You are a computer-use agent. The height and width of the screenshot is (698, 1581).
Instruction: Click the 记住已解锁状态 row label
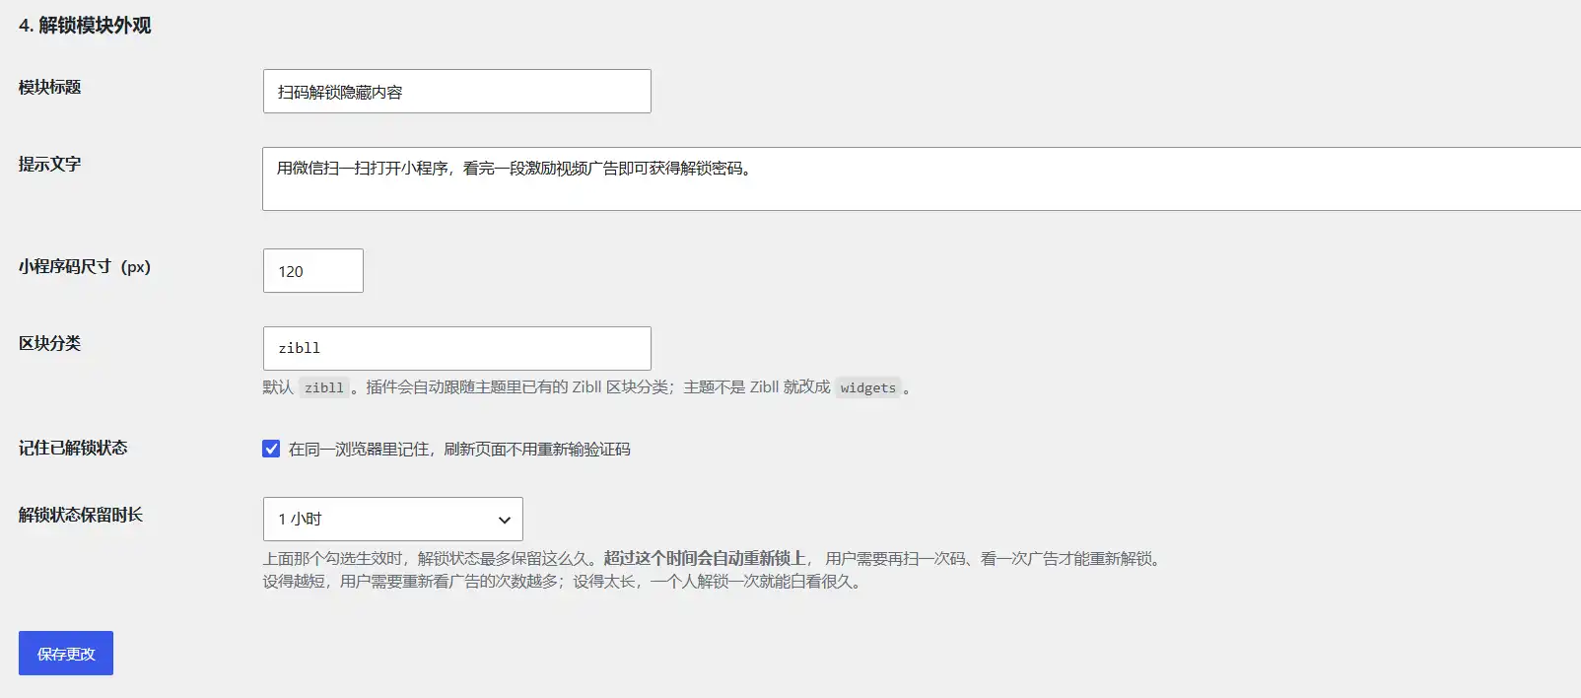(73, 448)
